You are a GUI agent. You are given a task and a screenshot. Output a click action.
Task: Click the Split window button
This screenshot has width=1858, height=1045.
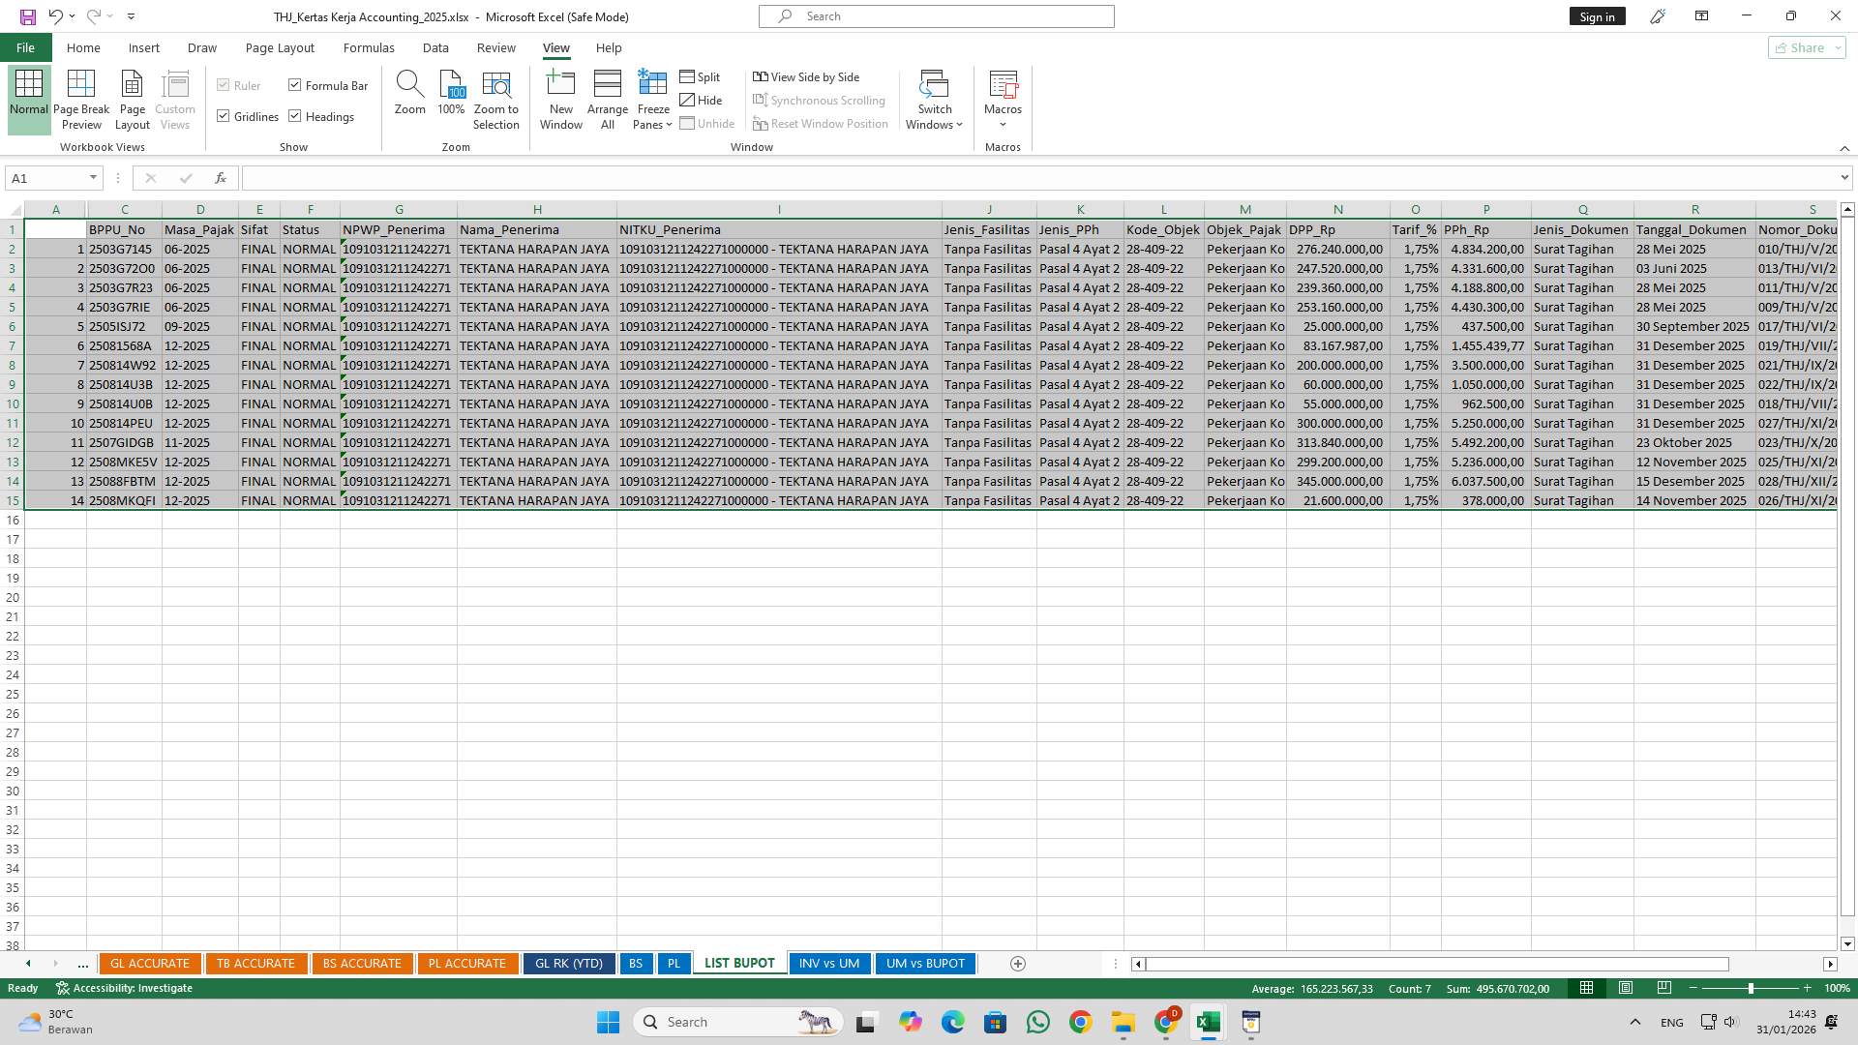click(701, 76)
